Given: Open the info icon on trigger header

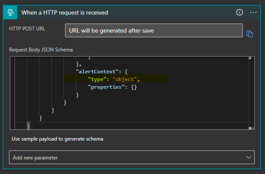Looking at the screenshot, I should point(239,12).
